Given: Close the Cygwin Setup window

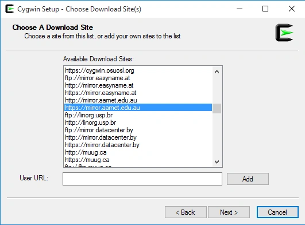Looking at the screenshot, I should click(x=292, y=9).
